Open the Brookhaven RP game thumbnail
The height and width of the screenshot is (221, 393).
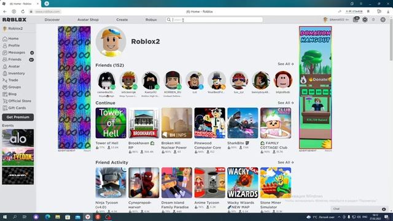144,123
